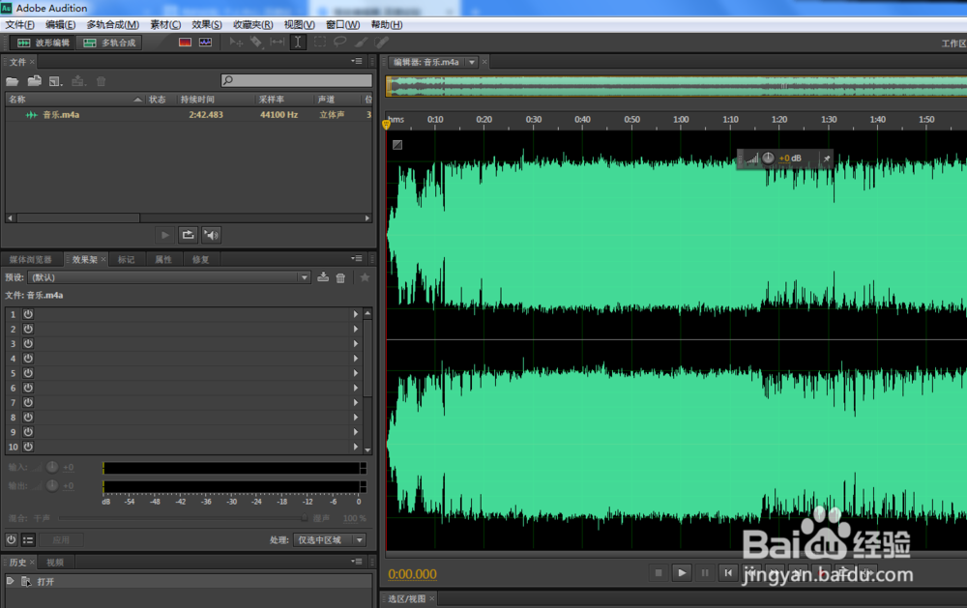
Task: Adjust the input (输入) gain knob
Action: pyautogui.click(x=52, y=467)
